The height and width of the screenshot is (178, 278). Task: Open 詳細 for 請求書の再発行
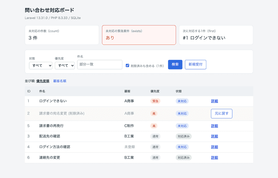click(214, 126)
